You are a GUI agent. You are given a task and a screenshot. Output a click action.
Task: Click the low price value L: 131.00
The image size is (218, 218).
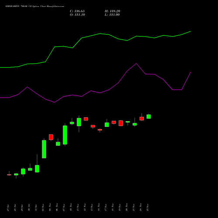[112, 15]
